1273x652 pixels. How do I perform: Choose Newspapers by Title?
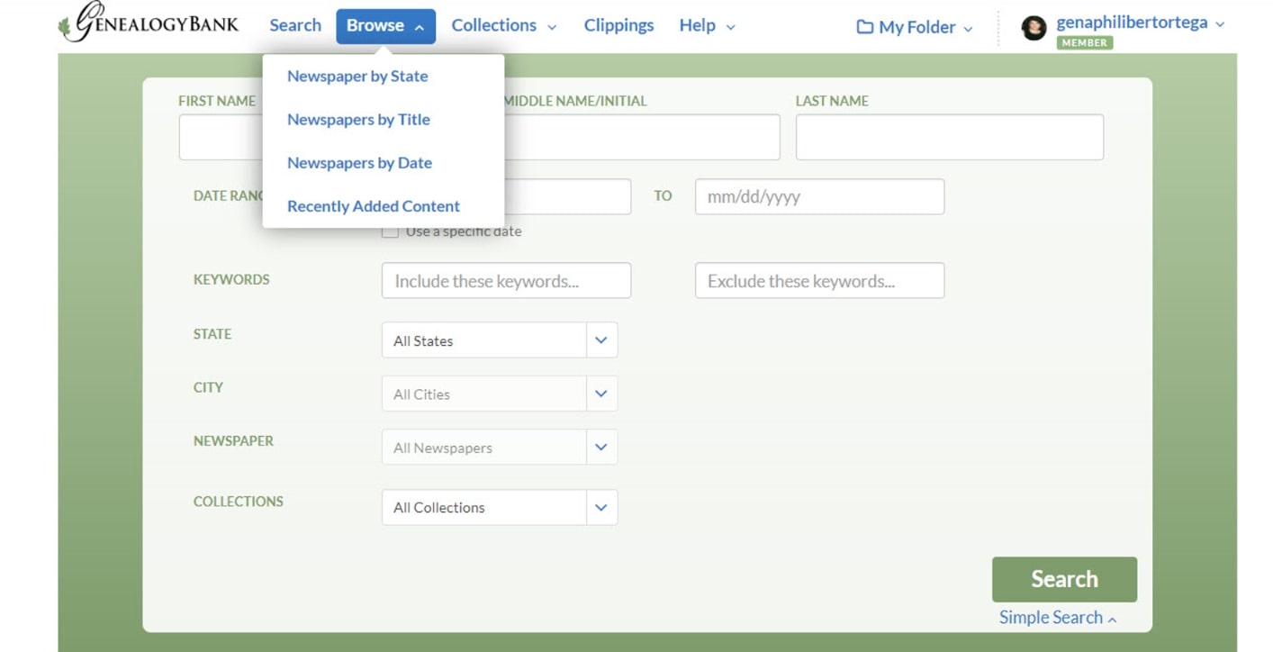click(358, 120)
